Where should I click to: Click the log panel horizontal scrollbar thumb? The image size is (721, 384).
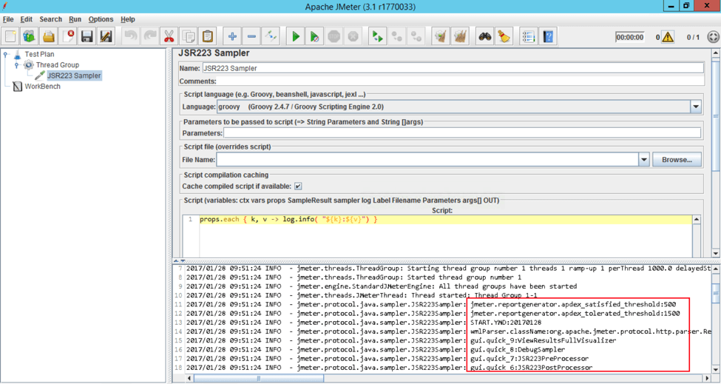click(x=258, y=379)
